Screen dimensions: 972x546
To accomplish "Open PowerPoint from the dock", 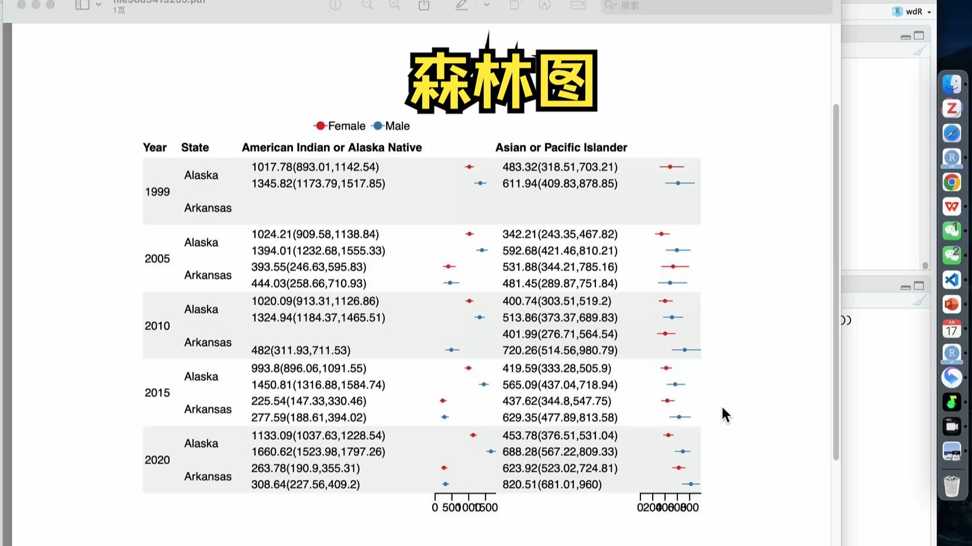I will pyautogui.click(x=952, y=305).
